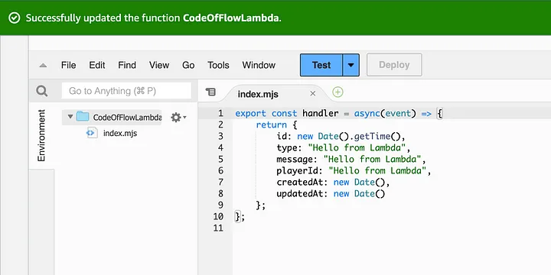Viewport: 551px width, 275px height.
Task: Click the Deploy button
Action: (x=394, y=65)
